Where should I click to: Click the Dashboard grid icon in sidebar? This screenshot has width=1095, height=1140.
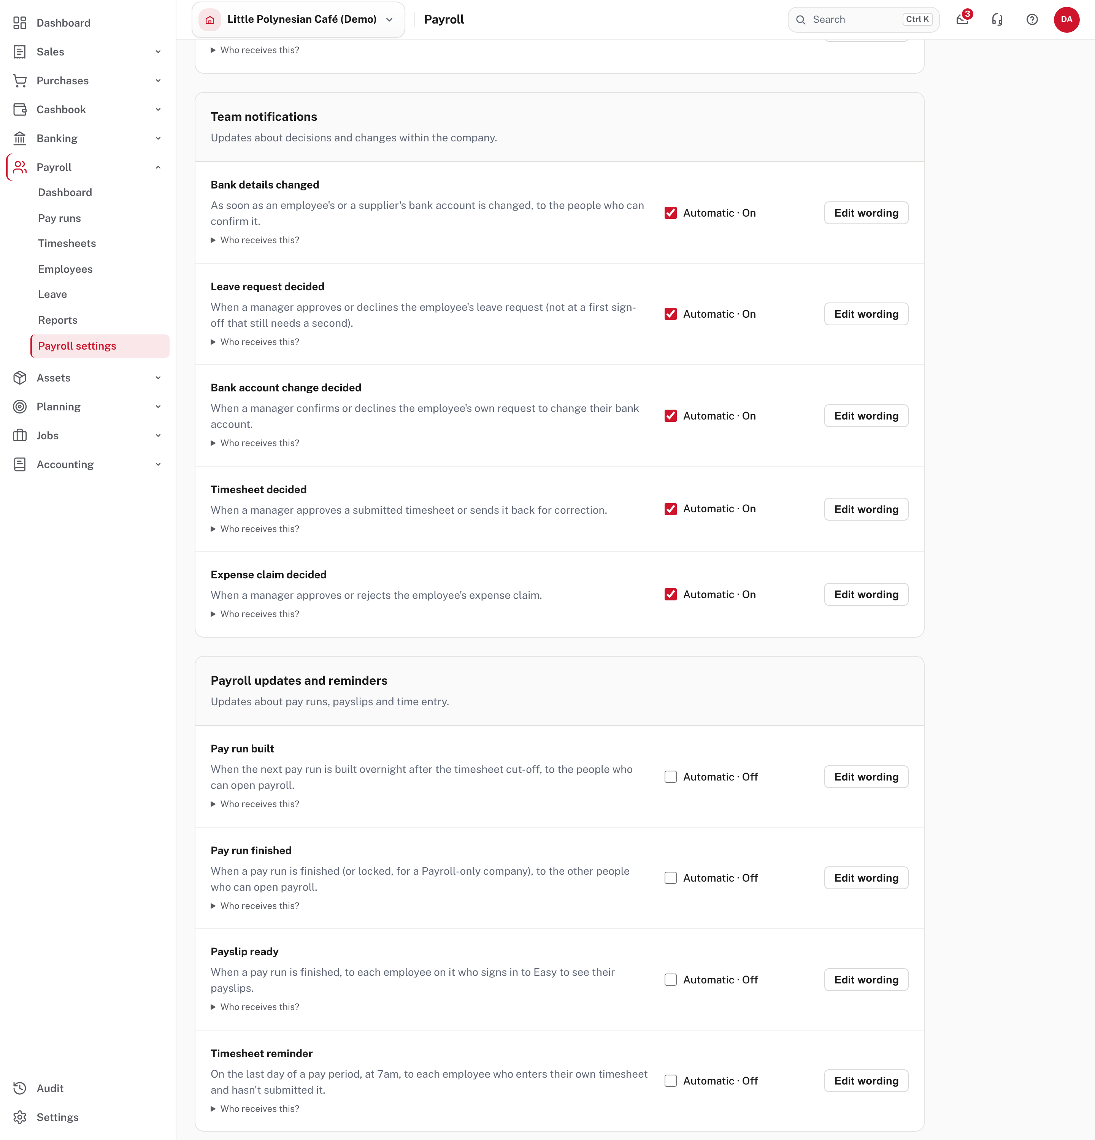[x=20, y=23]
